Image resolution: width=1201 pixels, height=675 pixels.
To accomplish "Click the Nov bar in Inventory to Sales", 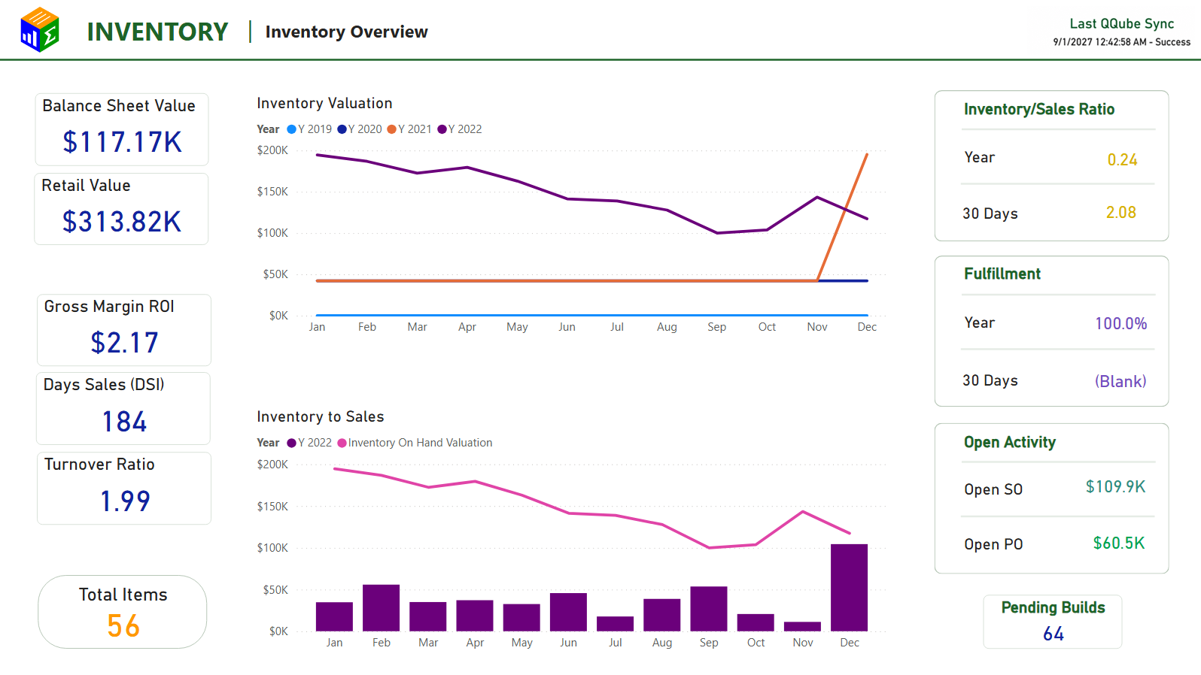I will pyautogui.click(x=803, y=627).
